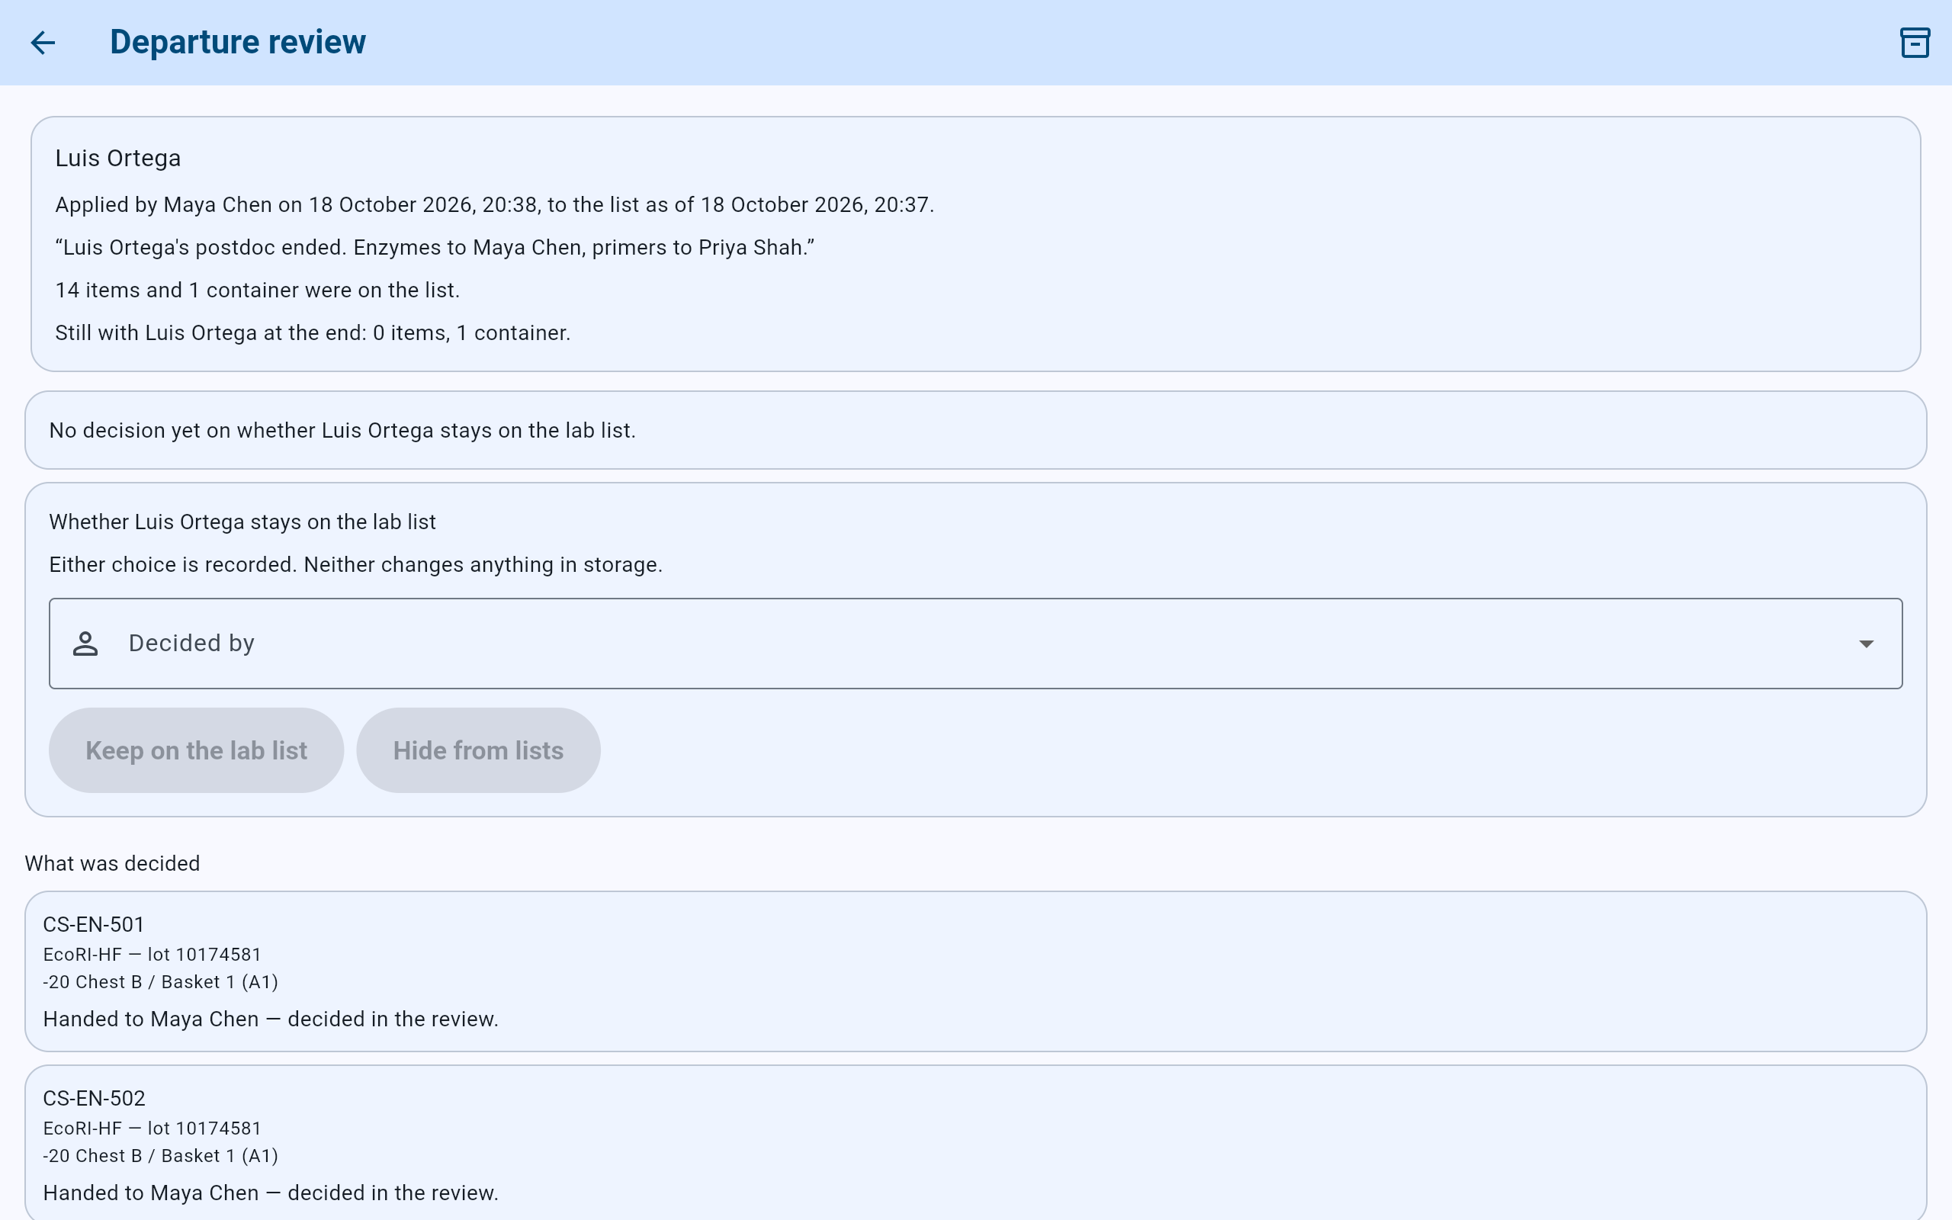
Task: Click the archive box icon in header
Action: click(x=1914, y=43)
